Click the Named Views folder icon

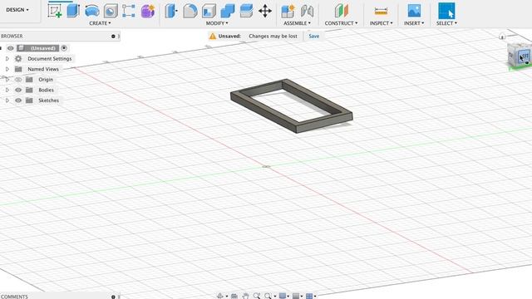tap(18, 69)
